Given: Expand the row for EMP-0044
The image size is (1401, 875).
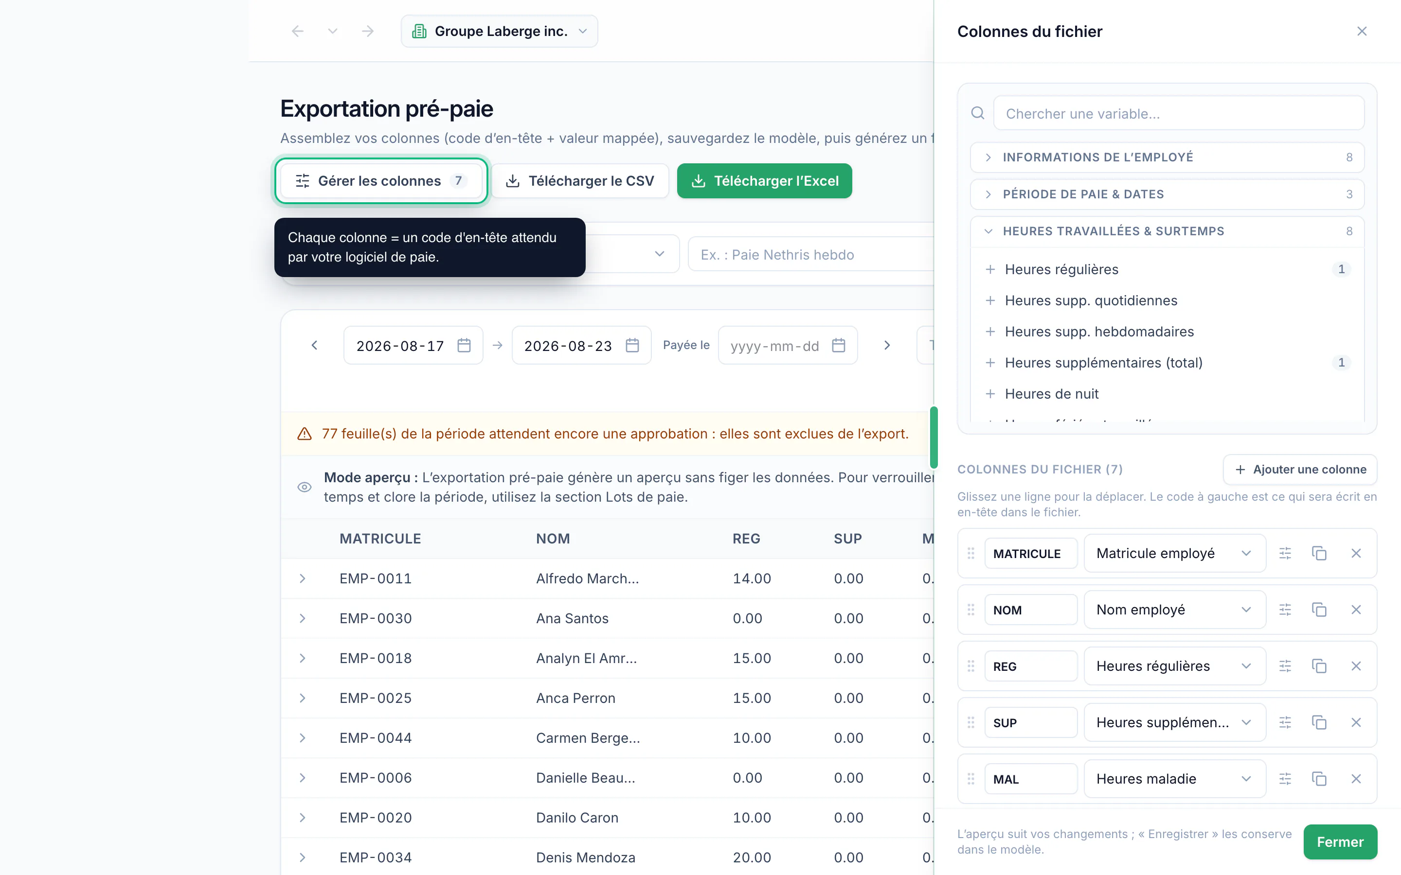Looking at the screenshot, I should [x=302, y=738].
